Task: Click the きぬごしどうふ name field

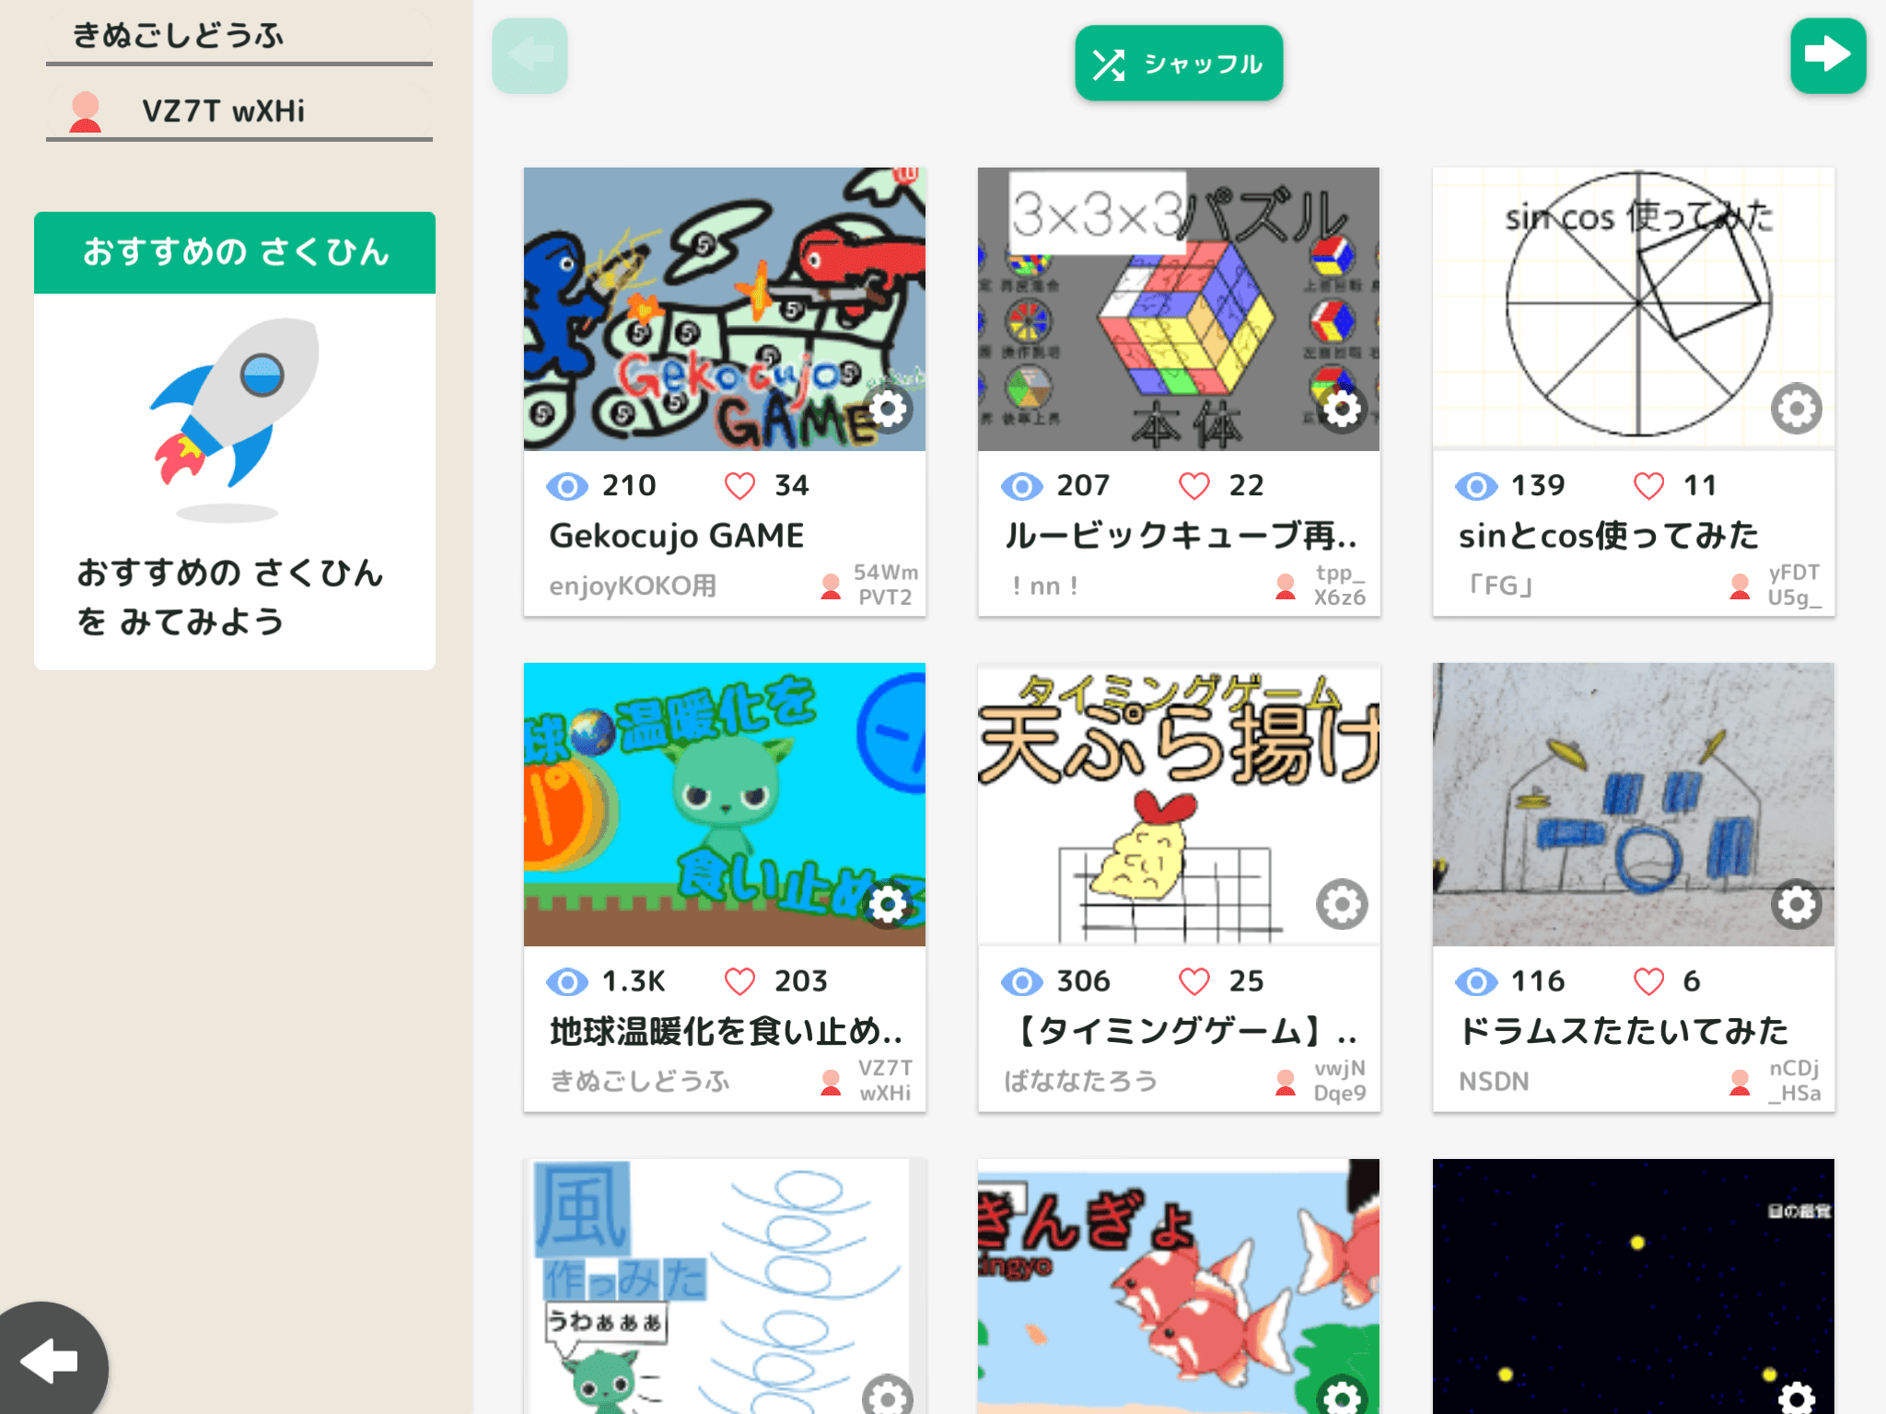Action: (239, 35)
